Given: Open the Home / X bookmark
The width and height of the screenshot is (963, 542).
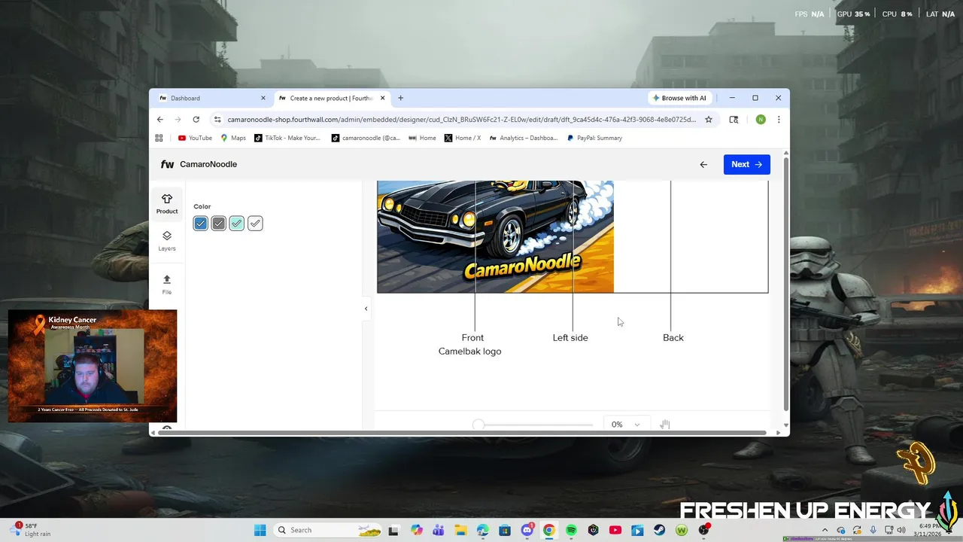Looking at the screenshot, I should click(463, 138).
